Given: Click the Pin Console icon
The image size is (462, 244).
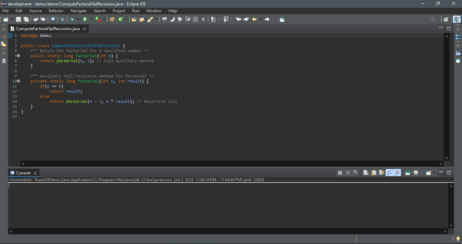Looking at the screenshot, I should pyautogui.click(x=408, y=173).
